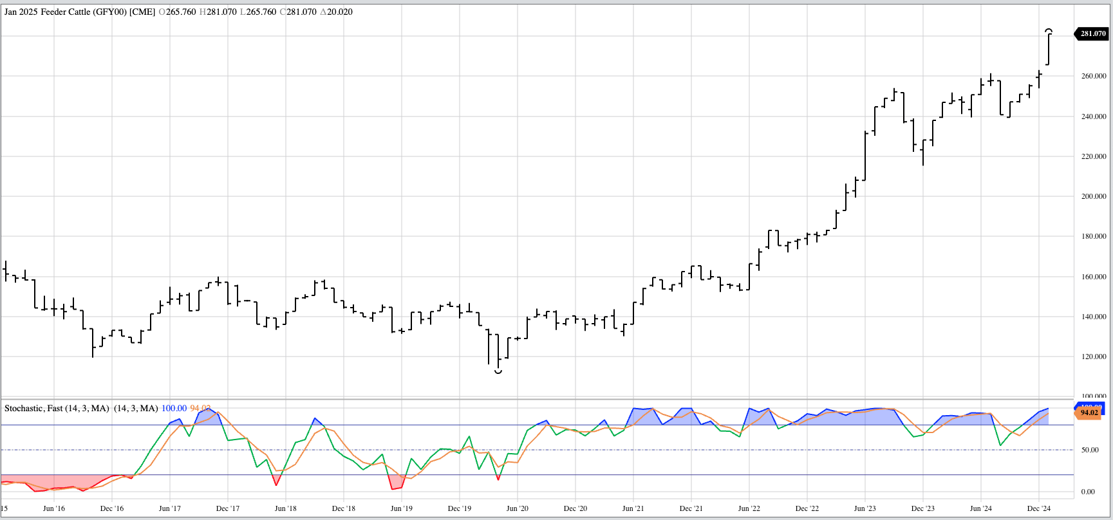This screenshot has height=520, width=1113.
Task: Click the orange 94.02 stochastic value badge
Action: (1089, 413)
